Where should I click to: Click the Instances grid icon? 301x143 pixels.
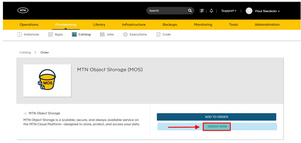tap(20, 34)
